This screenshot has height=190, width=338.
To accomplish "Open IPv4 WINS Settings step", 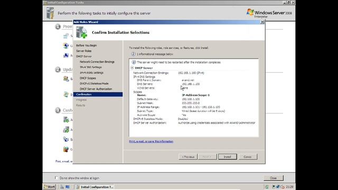I will 91,73.
